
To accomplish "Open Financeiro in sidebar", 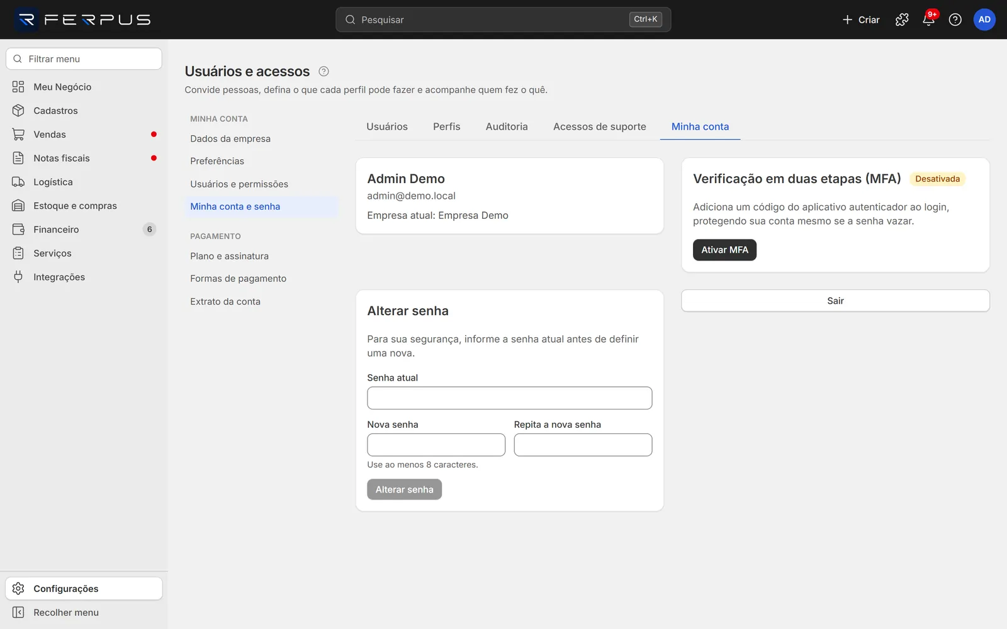I will click(84, 230).
